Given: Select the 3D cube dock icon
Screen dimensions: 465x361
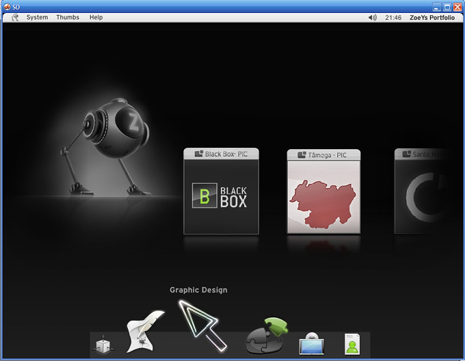Looking at the screenshot, I should tap(103, 345).
